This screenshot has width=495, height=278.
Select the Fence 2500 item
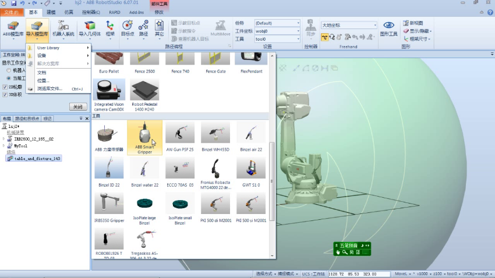[x=144, y=63]
